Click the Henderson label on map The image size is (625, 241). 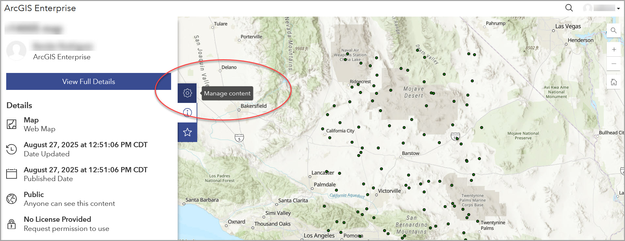[x=581, y=40]
